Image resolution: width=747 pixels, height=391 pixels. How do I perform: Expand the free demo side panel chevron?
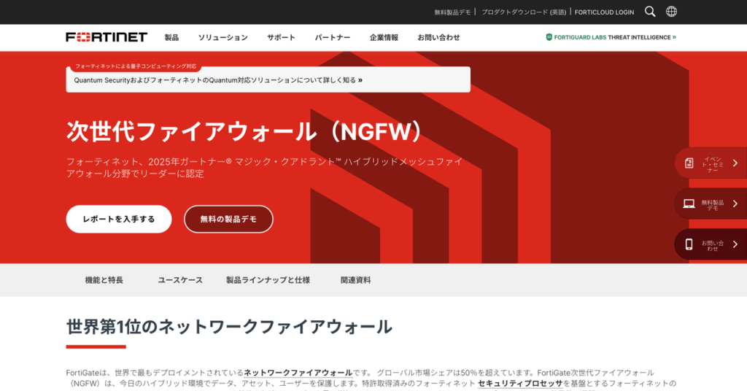(735, 204)
